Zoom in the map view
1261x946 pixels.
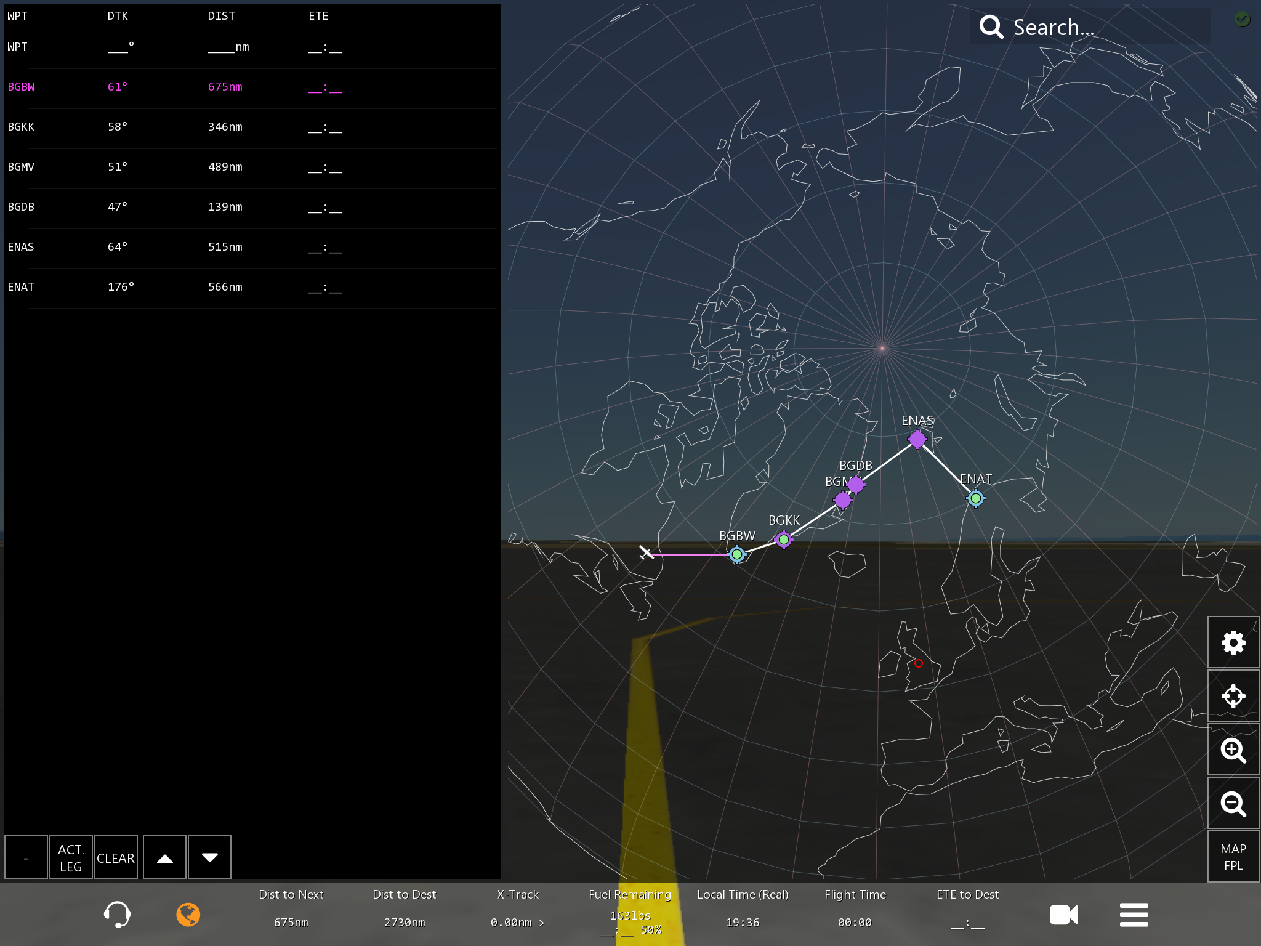point(1233,750)
